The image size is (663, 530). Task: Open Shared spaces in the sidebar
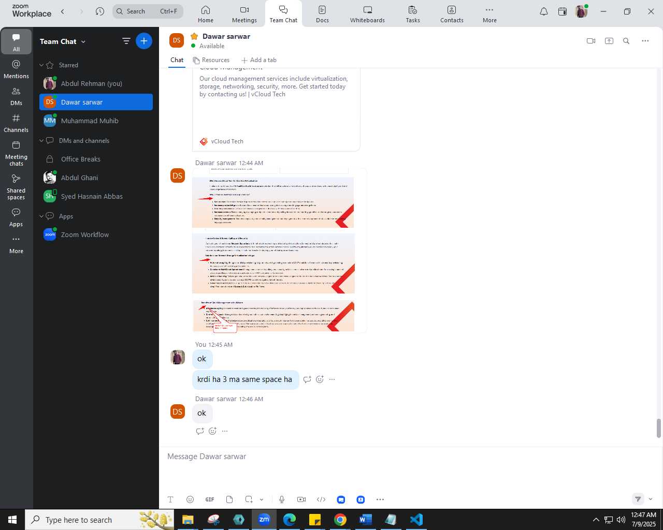coord(16,187)
